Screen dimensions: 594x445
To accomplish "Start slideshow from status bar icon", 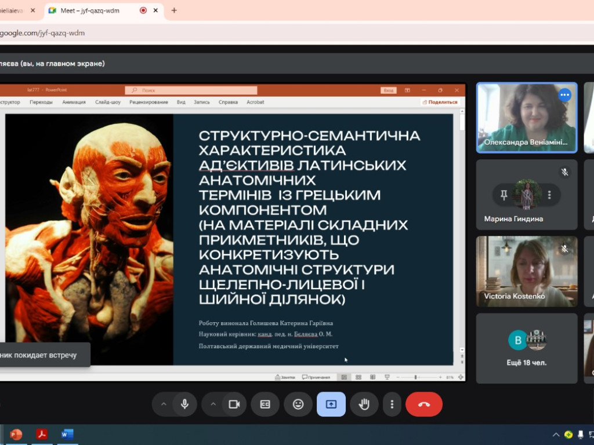I will (x=387, y=377).
